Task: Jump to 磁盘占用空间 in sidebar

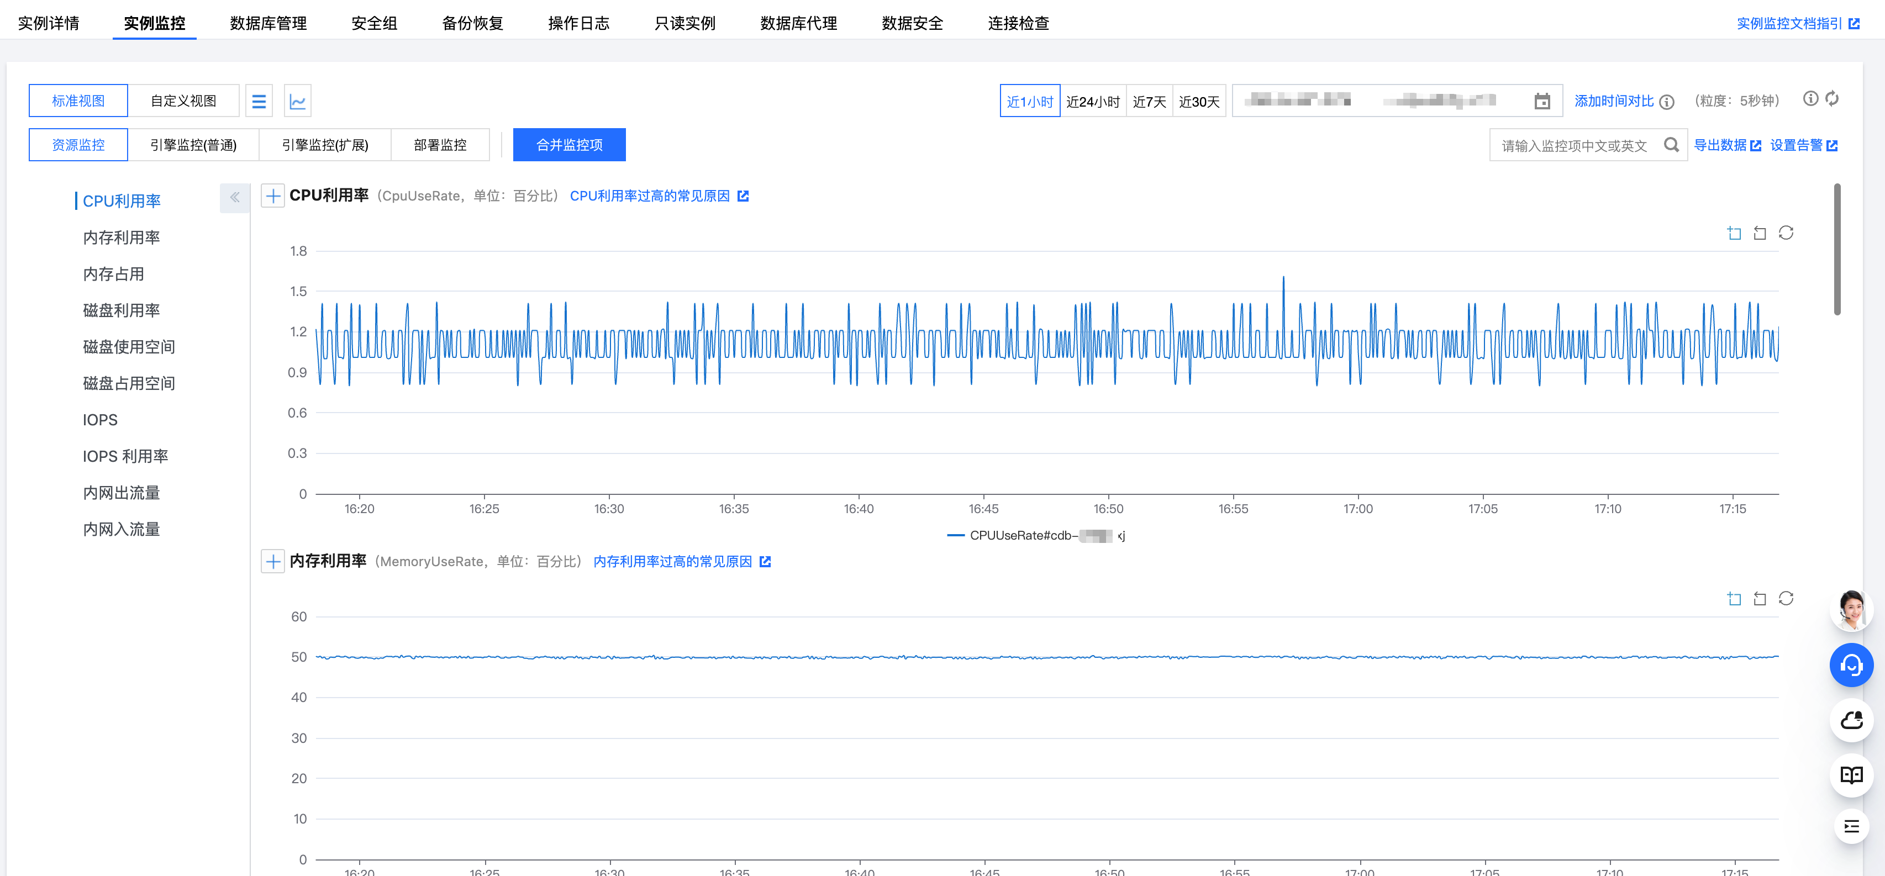Action: (x=129, y=383)
